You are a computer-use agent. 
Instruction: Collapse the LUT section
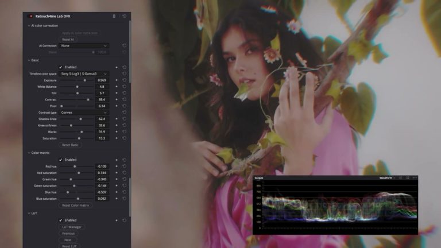[x=29, y=213]
